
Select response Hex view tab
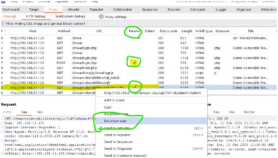tap(232, 112)
